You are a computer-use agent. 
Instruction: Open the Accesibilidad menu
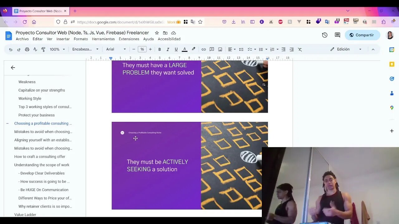[x=169, y=39]
